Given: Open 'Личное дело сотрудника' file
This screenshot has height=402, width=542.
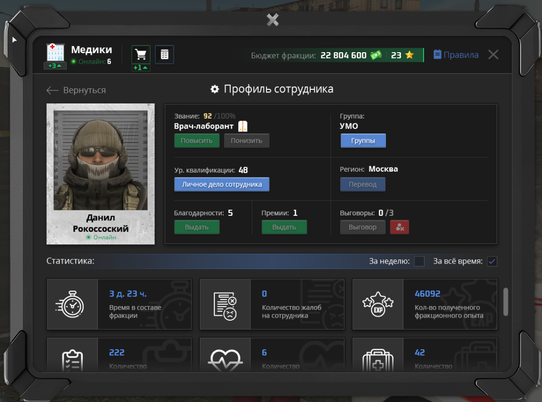Looking at the screenshot, I should tap(222, 184).
